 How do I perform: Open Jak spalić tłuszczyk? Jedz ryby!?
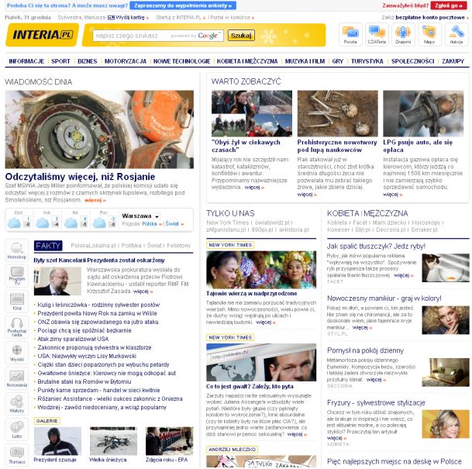click(376, 247)
